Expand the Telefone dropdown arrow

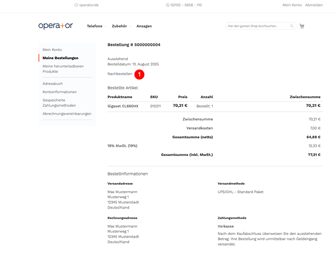106,26
